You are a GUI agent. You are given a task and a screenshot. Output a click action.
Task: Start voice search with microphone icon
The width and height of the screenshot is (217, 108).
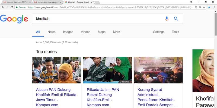click(167, 19)
